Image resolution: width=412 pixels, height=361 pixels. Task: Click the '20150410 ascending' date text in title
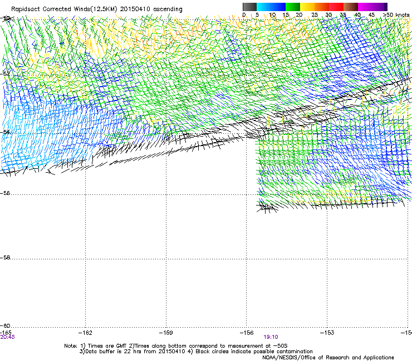click(x=151, y=9)
